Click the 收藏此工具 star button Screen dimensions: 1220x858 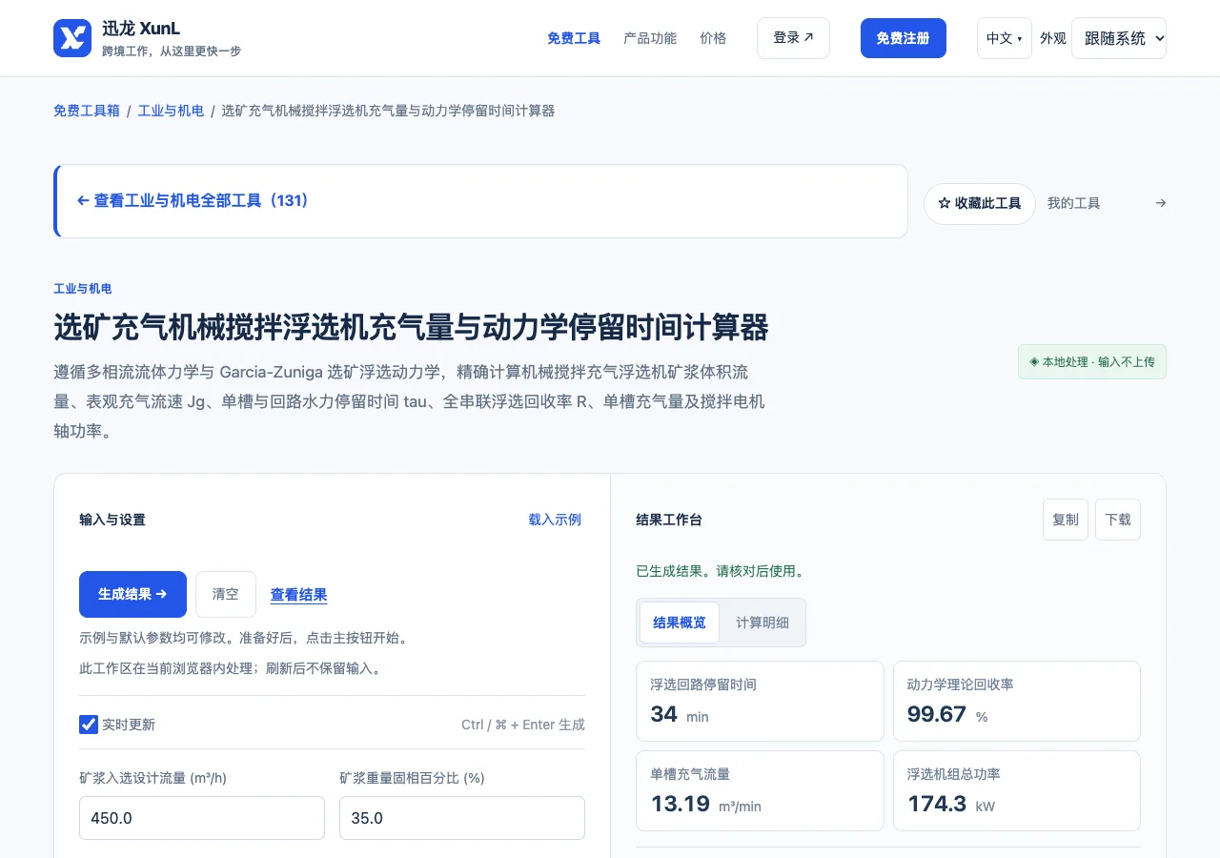pyautogui.click(x=979, y=203)
